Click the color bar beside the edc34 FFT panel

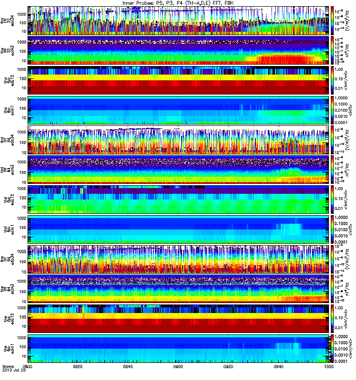click(x=332, y=259)
